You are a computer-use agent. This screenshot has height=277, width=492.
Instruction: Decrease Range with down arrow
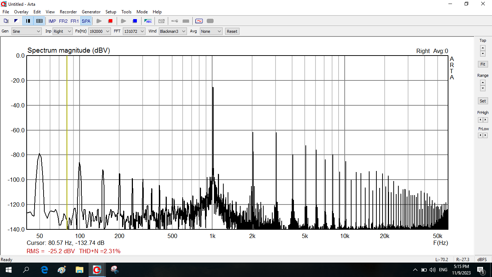point(483,88)
